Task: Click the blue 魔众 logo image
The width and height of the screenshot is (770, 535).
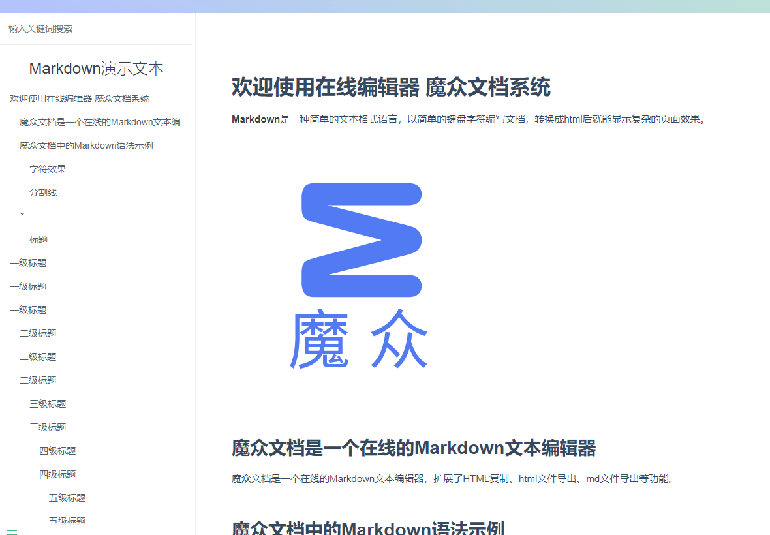Action: tap(360, 276)
